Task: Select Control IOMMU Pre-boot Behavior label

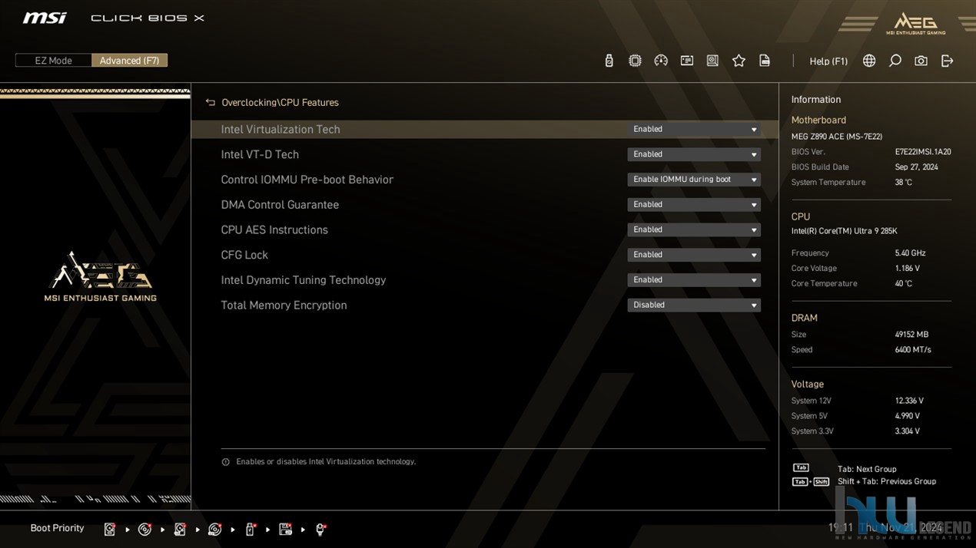Action: tap(307, 180)
